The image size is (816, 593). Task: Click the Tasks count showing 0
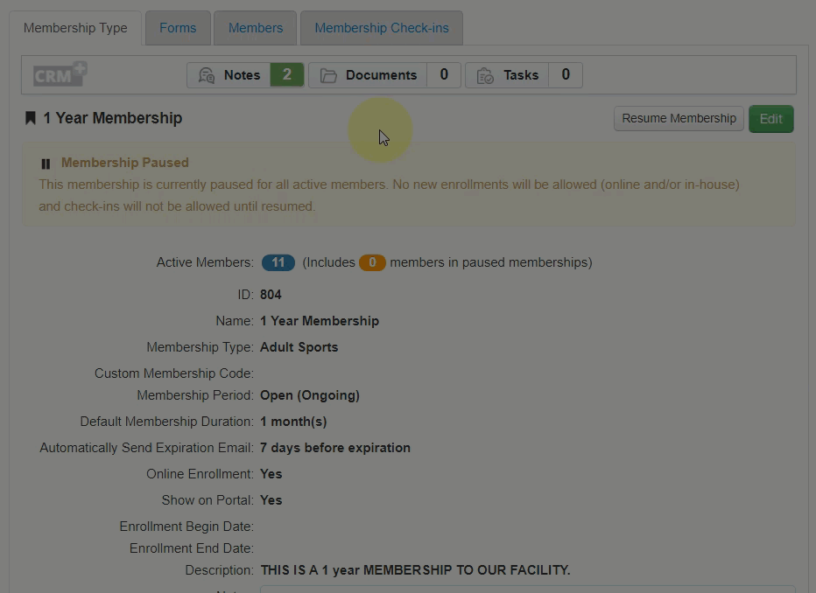coord(566,75)
